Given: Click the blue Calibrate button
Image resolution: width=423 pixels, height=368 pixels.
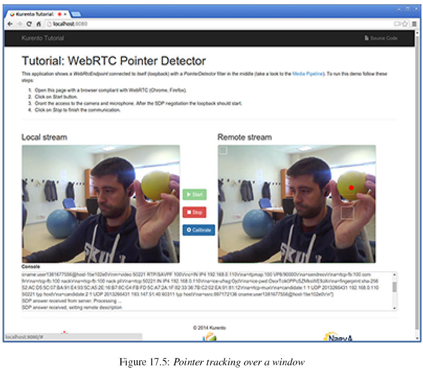Looking at the screenshot, I should (199, 230).
